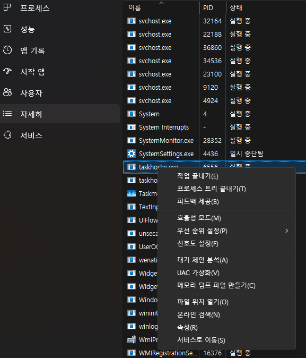Click the unseca process icon
Viewport: 306px width, 358px height.
(x=132, y=233)
